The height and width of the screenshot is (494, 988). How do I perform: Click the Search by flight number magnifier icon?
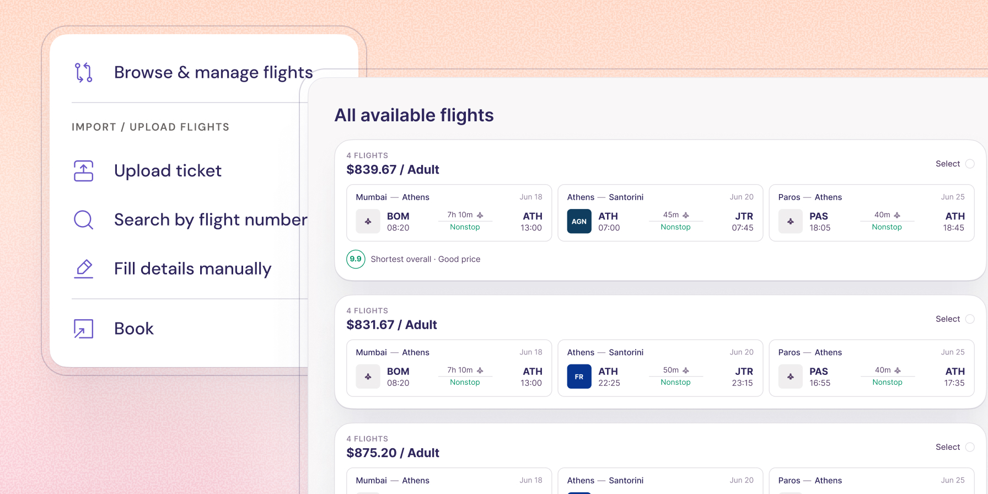point(84,220)
